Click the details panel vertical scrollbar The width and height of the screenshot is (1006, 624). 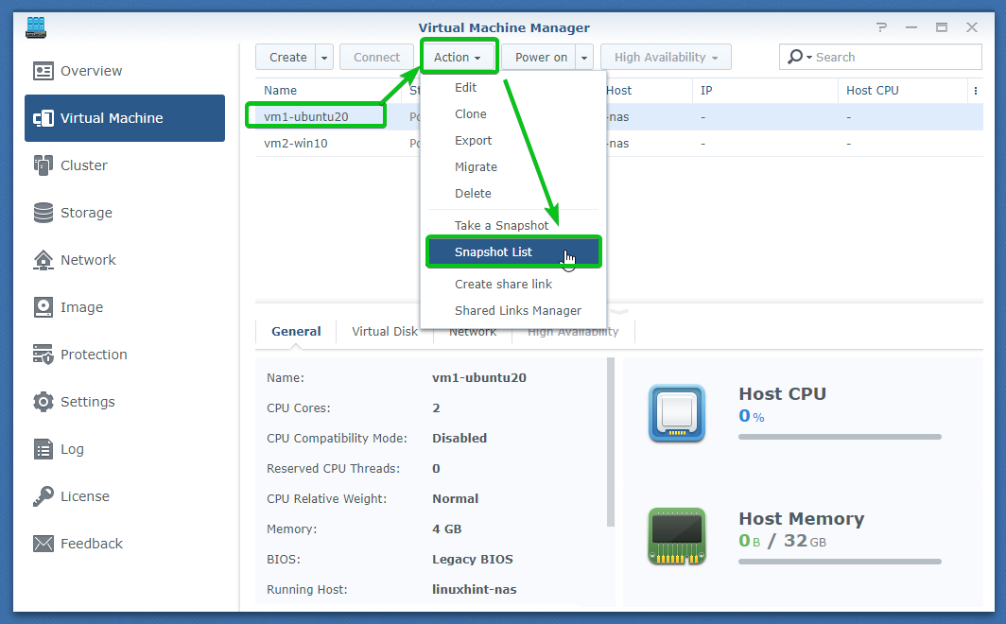pos(610,442)
